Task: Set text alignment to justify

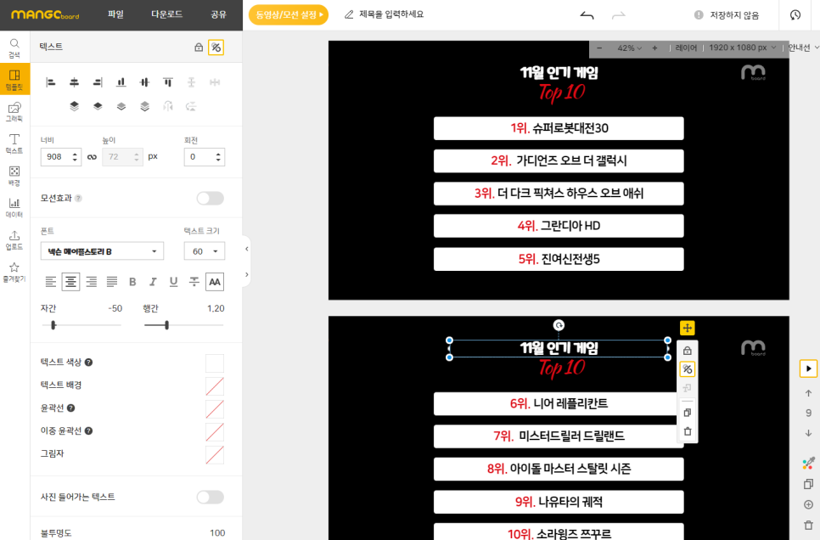Action: pos(112,282)
